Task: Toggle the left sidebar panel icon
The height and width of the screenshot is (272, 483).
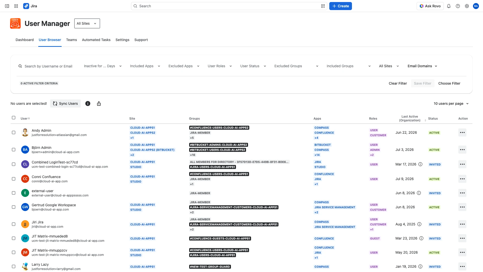Action: pyautogui.click(x=7, y=6)
